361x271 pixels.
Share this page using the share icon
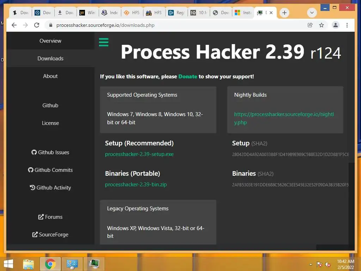pos(310,25)
